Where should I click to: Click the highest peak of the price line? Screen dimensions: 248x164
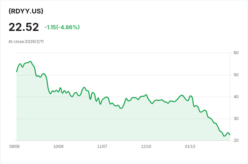coord(30,61)
